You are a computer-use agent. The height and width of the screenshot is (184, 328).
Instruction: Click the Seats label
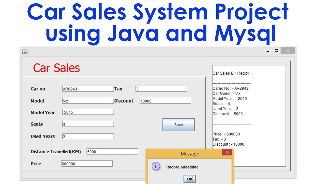click(x=37, y=124)
